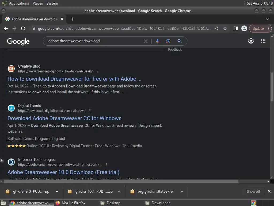Viewport: 274px width, 206px height.
Task: Click the downloads.digitaltrends.com URL breadcrumb
Action: [x=52, y=111]
